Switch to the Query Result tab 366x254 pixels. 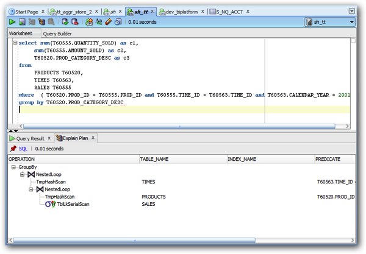tap(30, 138)
